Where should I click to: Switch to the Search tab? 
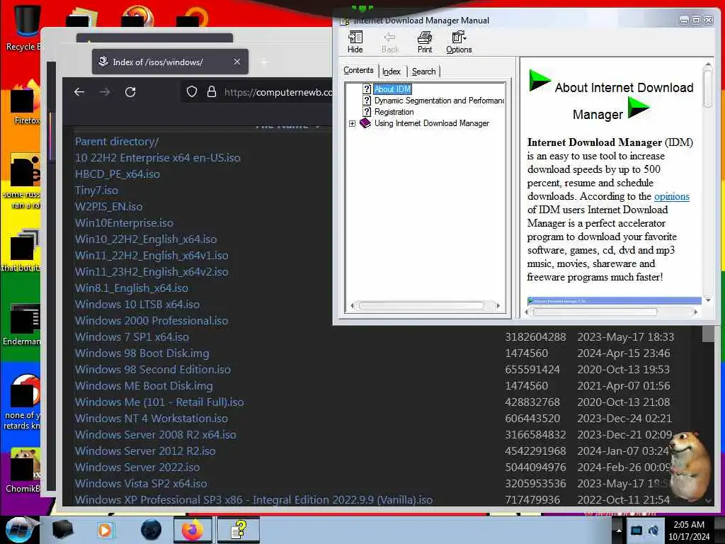423,72
